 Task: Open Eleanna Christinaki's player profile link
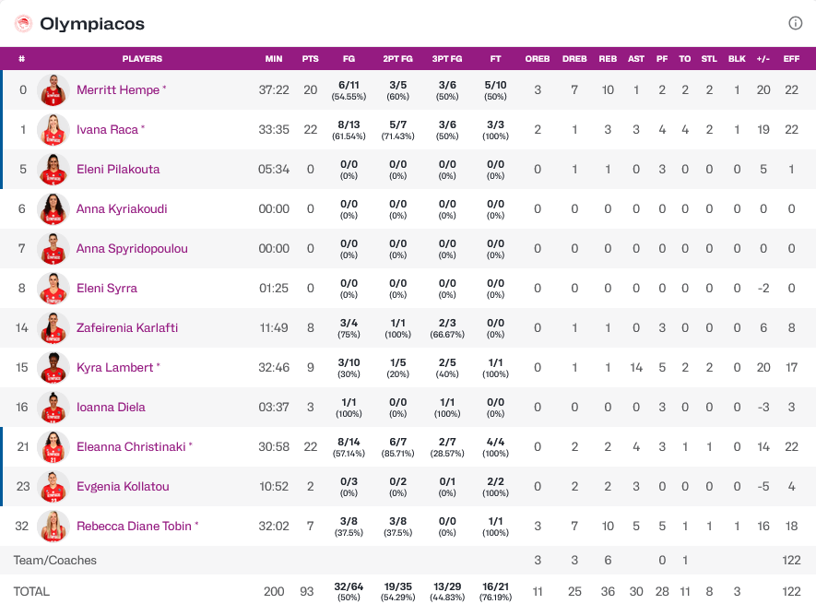click(132, 447)
